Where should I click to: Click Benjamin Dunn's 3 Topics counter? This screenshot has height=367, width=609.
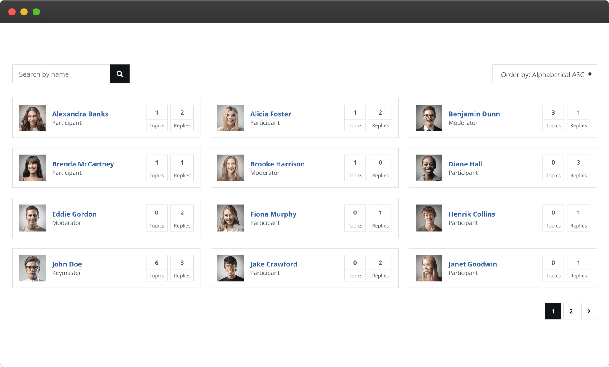[553, 118]
